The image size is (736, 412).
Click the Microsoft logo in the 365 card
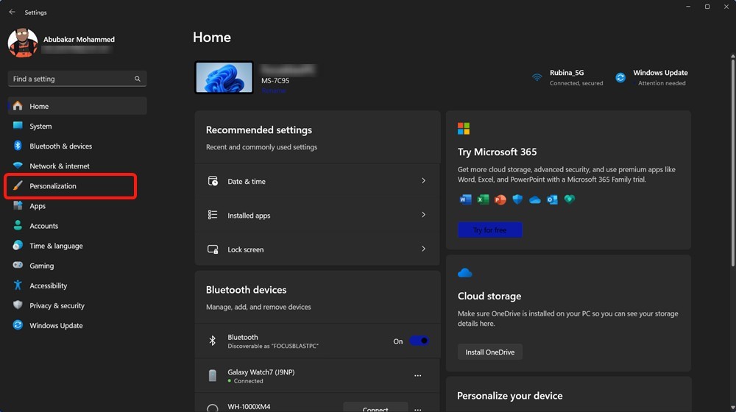463,129
